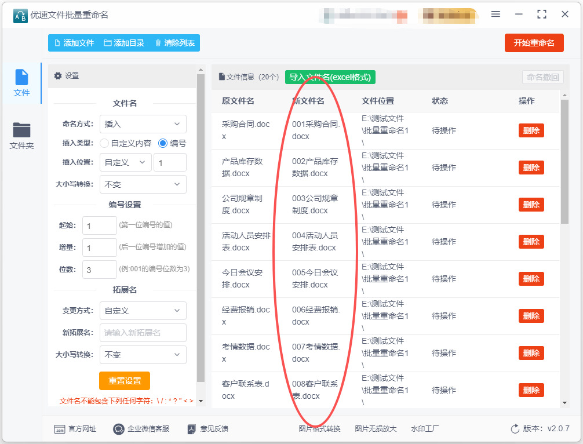Image resolution: width=583 pixels, height=444 pixels.
Task: Expand the 命名方式 dropdown
Action: pyautogui.click(x=143, y=124)
